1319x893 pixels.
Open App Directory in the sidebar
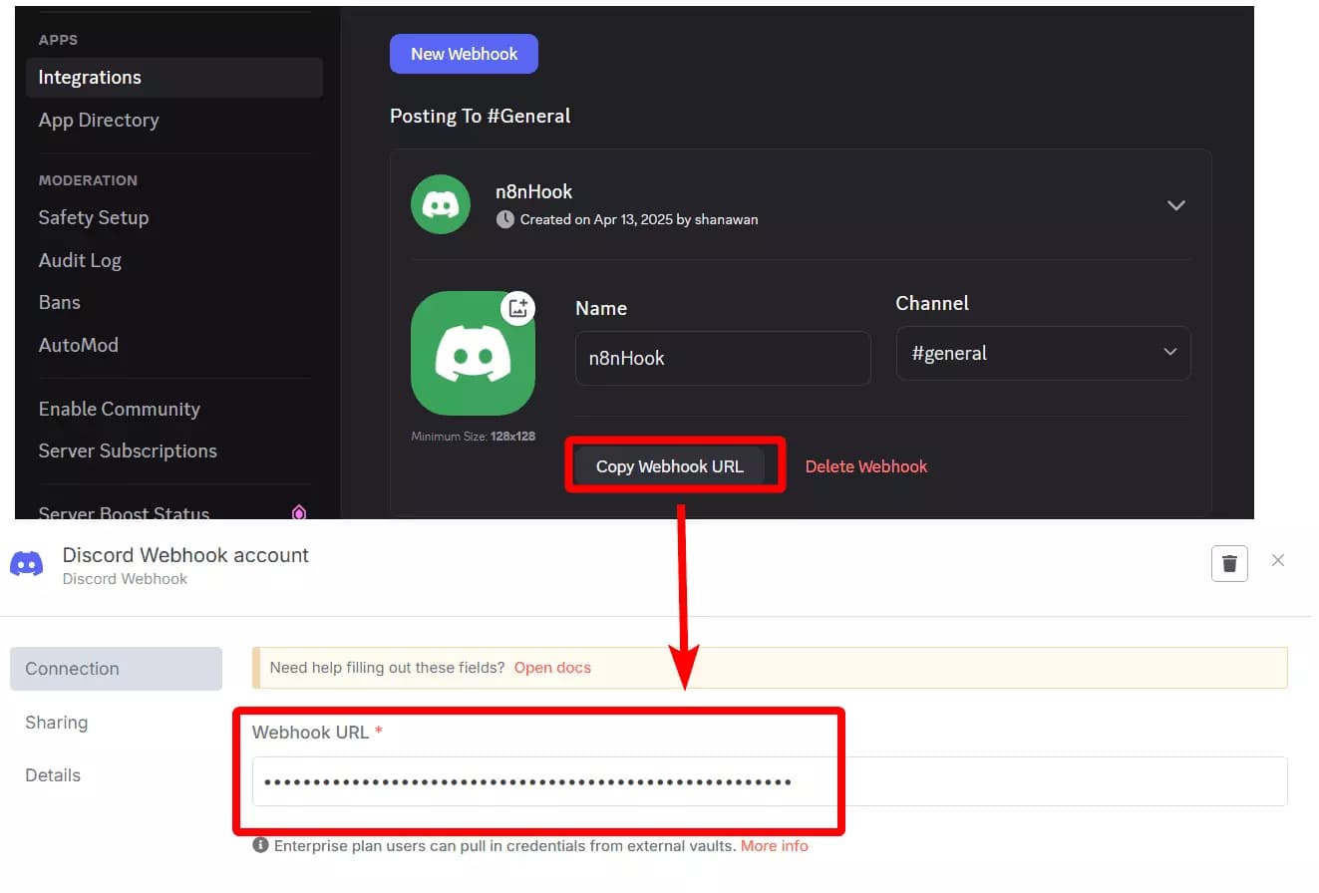(x=99, y=120)
